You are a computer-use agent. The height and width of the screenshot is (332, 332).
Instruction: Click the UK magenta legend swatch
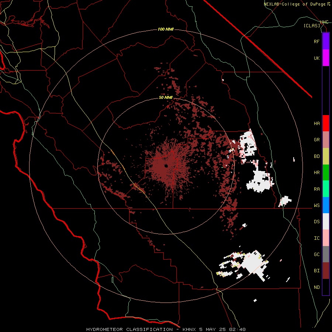pyautogui.click(x=326, y=58)
